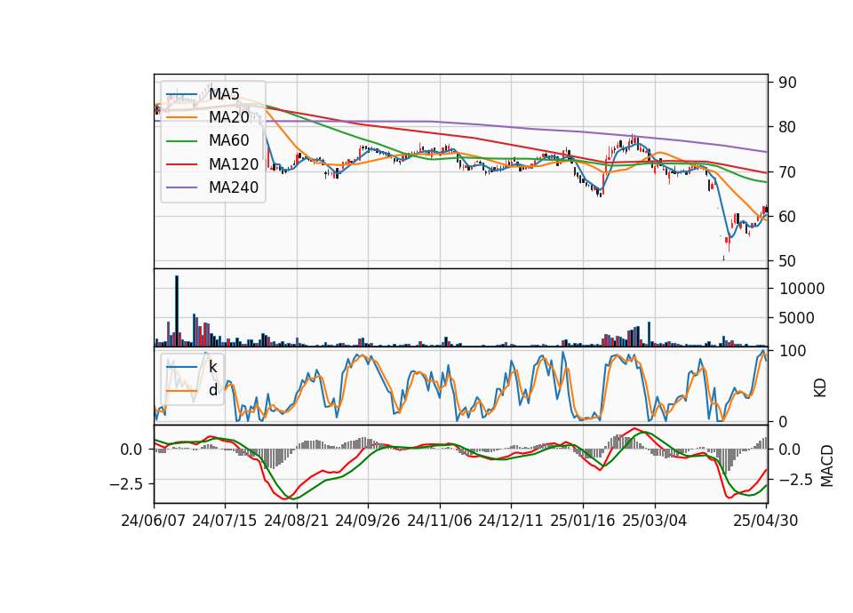Click the left 0.0 MACD tick label
This screenshot has width=853, height=613.
click(x=132, y=450)
